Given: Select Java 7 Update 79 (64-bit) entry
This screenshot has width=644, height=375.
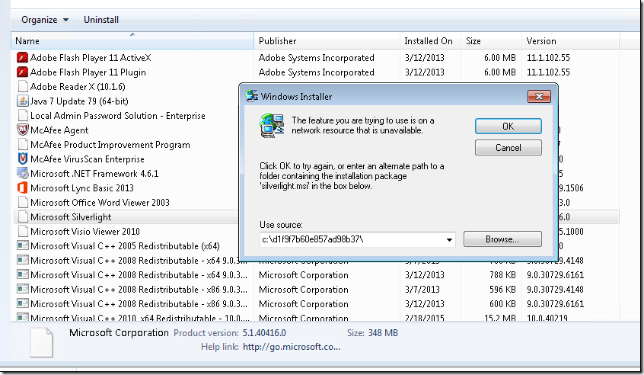Looking at the screenshot, I should point(79,101).
